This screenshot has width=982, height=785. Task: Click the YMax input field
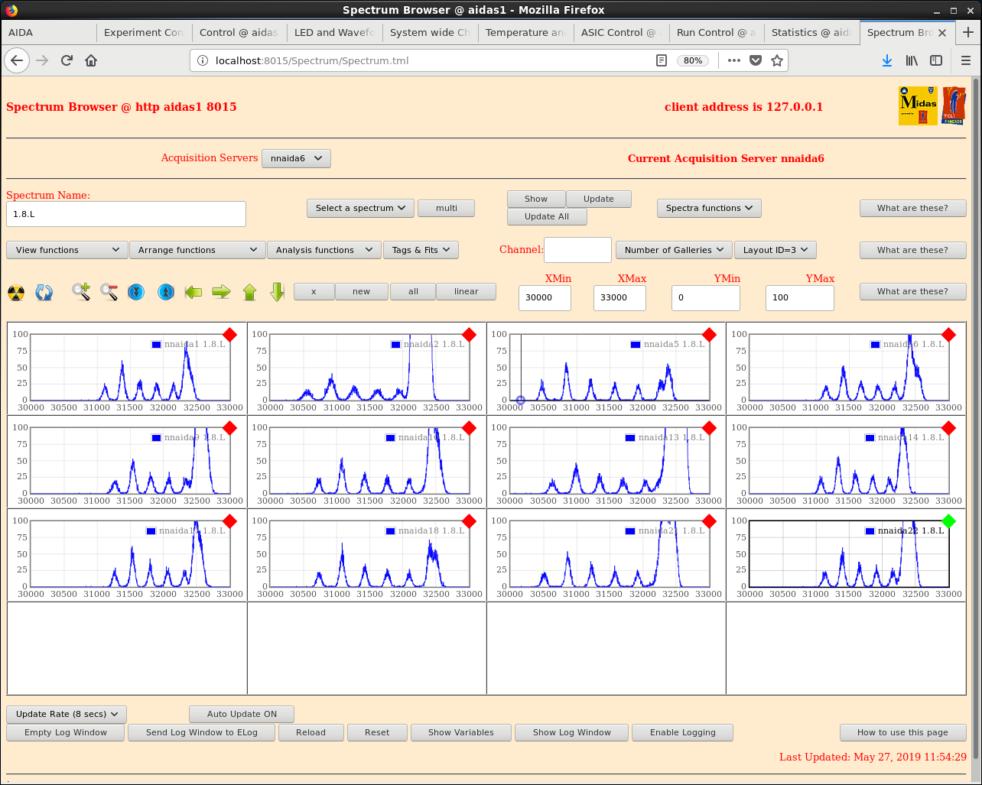click(x=799, y=298)
